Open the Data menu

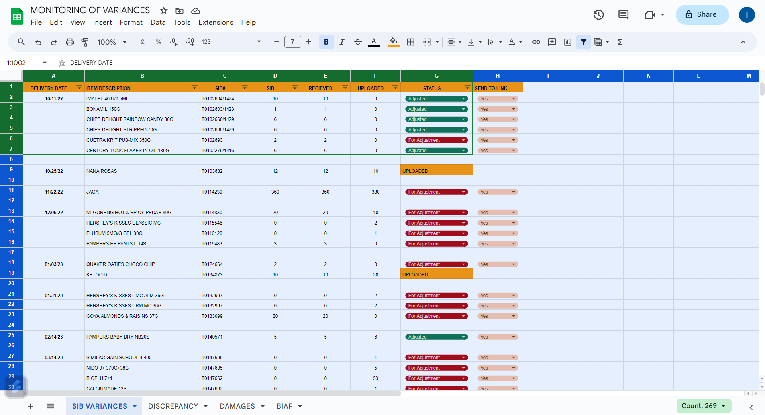[x=158, y=22]
